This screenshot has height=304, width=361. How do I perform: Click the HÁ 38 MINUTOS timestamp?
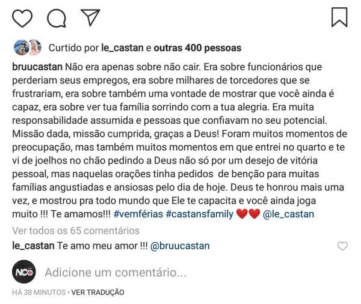(x=37, y=293)
